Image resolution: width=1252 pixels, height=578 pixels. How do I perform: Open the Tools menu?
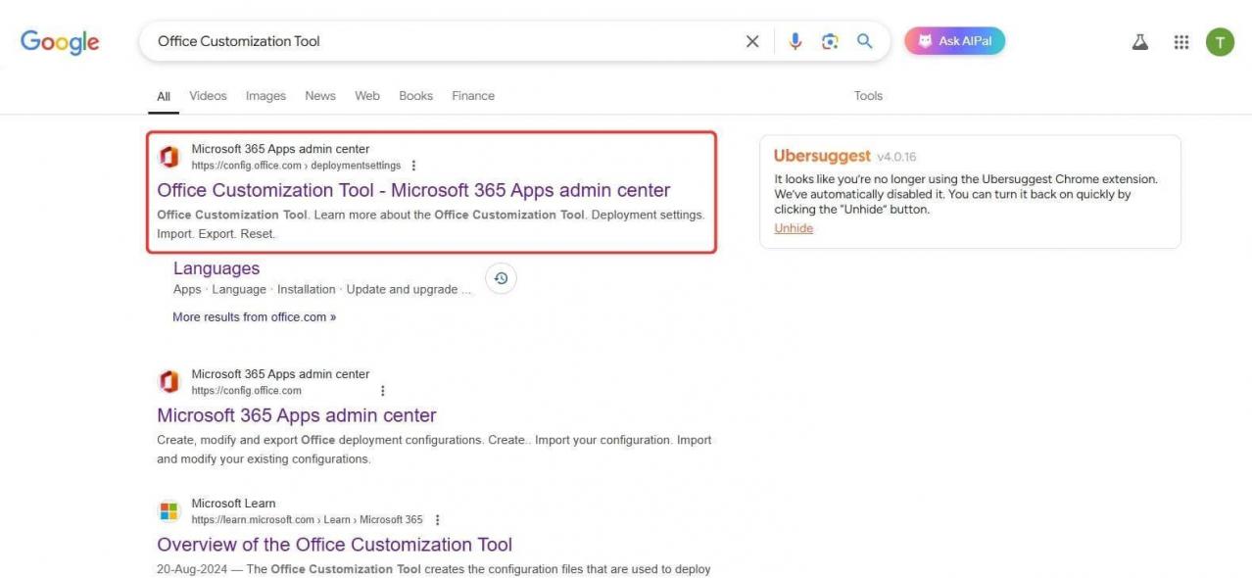point(867,95)
